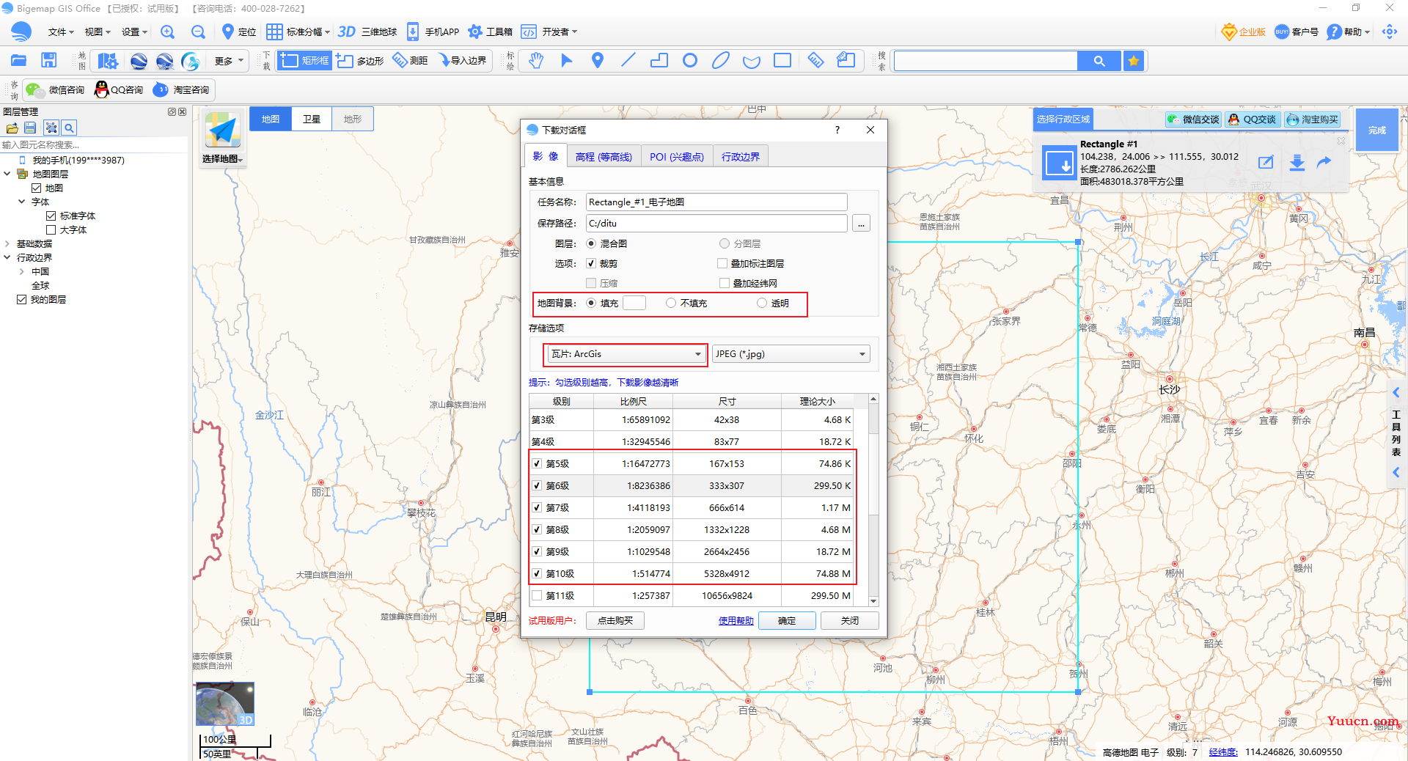Click the zoom in magnifier icon
This screenshot has height=761, width=1408.
[168, 32]
